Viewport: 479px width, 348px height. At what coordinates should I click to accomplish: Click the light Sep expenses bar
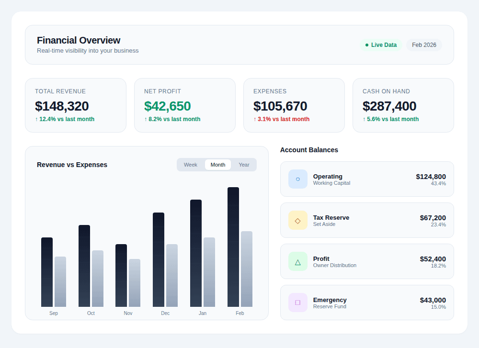tap(60, 282)
